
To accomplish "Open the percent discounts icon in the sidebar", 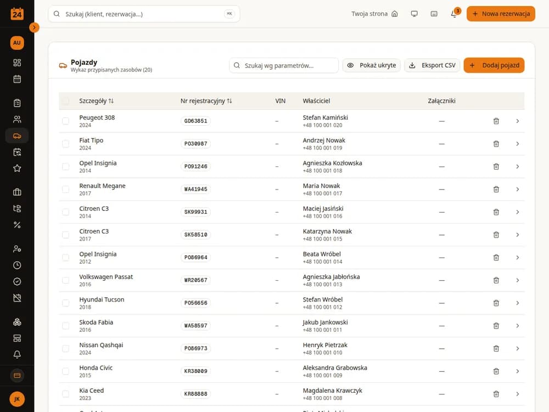I will (x=17, y=225).
